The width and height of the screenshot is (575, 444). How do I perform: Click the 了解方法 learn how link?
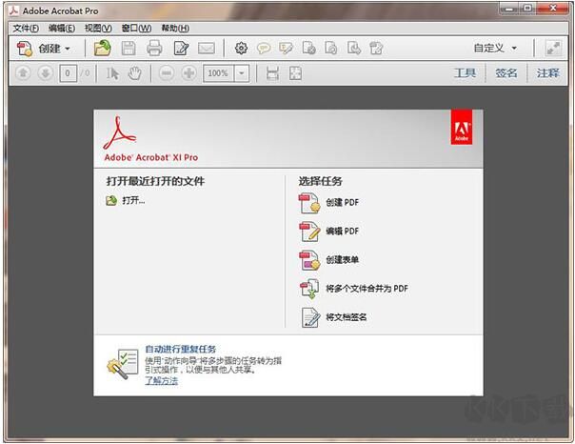pos(161,380)
